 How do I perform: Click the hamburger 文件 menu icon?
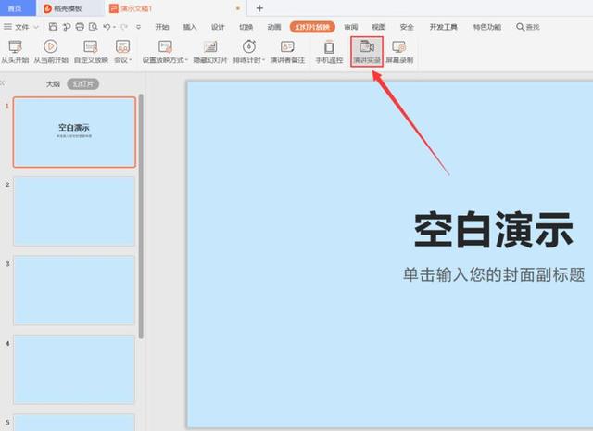[7, 27]
